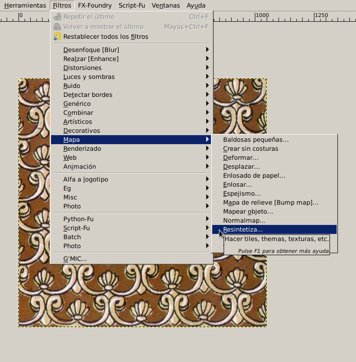Choose Deformar... in Mapa submenu
This screenshot has height=362, width=356.
point(274,158)
